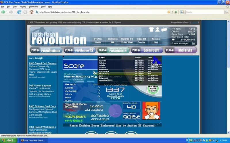Click the RSS feed icon in address bar
Screen dimensions: 230x143
pos(169,12)
